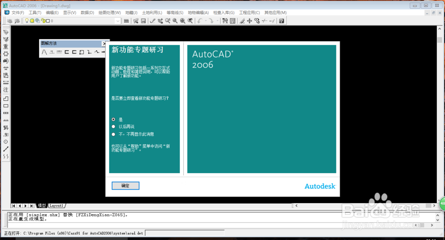Open the 文件(F) menu
The height and width of the screenshot is (240, 445).
point(18,12)
